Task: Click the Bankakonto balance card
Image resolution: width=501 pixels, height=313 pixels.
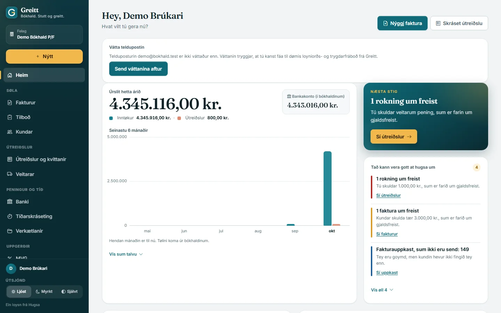Action: tap(316, 102)
